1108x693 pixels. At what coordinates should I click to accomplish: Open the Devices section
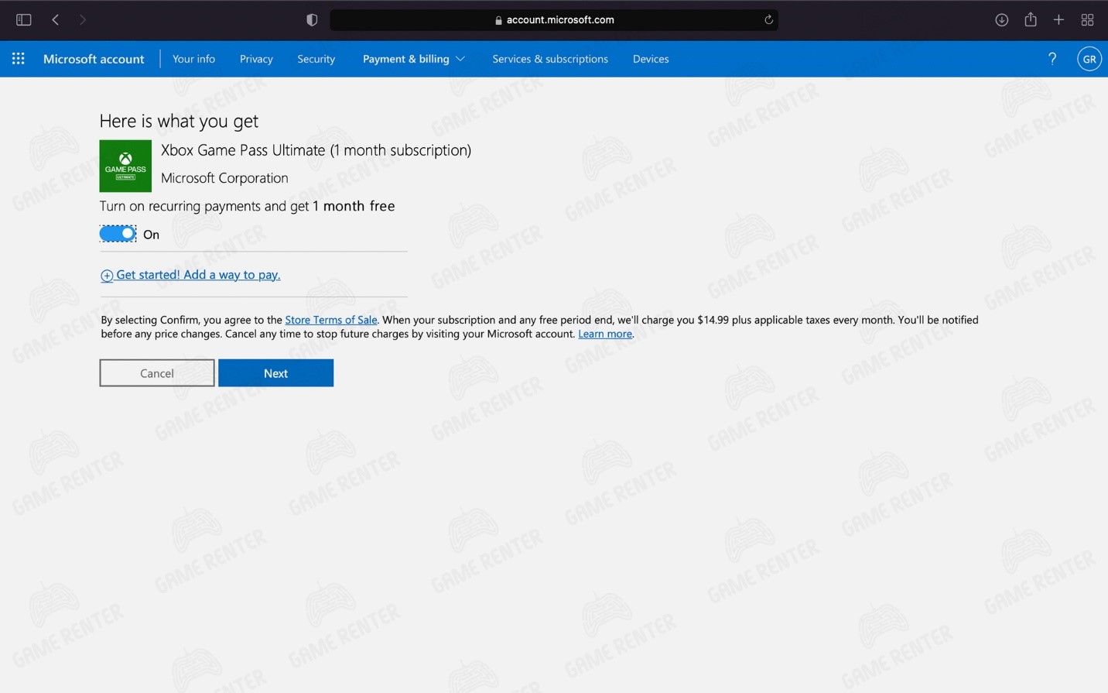(651, 59)
